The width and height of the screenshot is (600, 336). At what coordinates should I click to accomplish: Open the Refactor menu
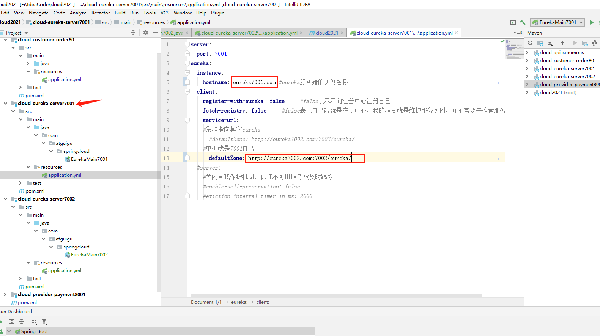[x=101, y=13]
